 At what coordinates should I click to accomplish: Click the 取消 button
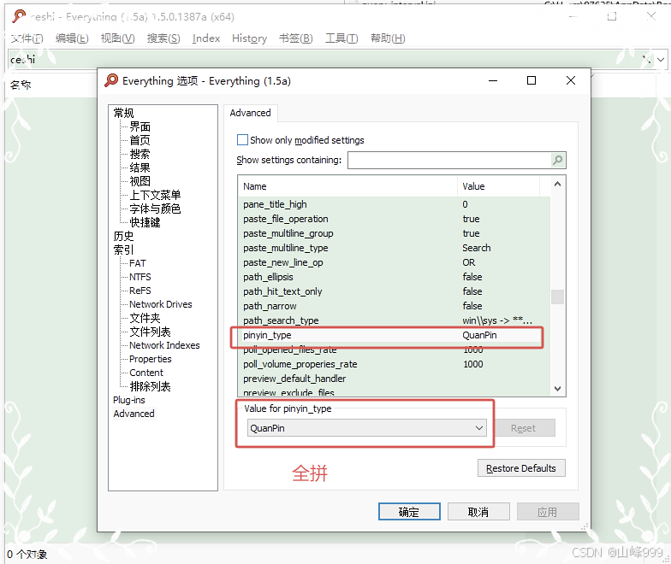[478, 511]
